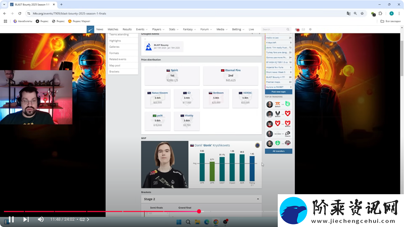Open the Авиабилеты bookmark
This screenshot has height=227, width=404.
[x=23, y=21]
